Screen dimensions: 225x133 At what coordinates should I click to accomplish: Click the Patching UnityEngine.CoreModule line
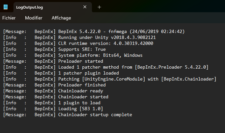tap(137, 79)
